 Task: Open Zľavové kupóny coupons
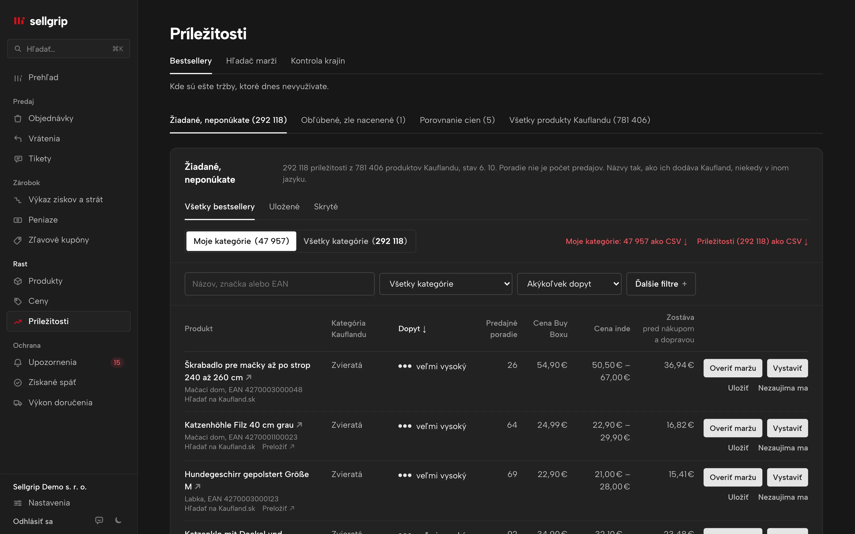[69, 240]
